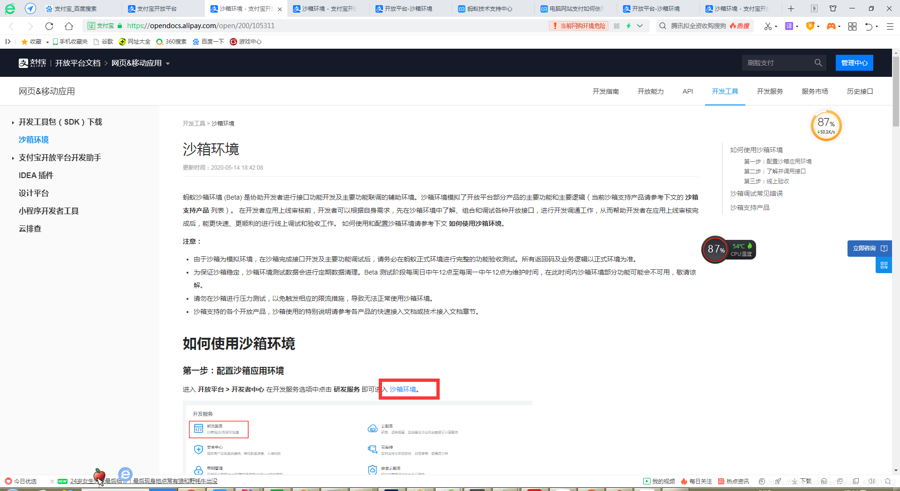Click the 立即咨询 button
Screen dimensions: 900x491
coord(870,248)
